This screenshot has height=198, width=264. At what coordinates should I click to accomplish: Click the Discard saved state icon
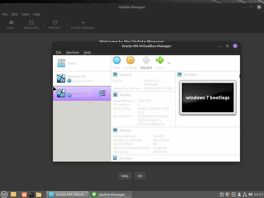click(146, 60)
